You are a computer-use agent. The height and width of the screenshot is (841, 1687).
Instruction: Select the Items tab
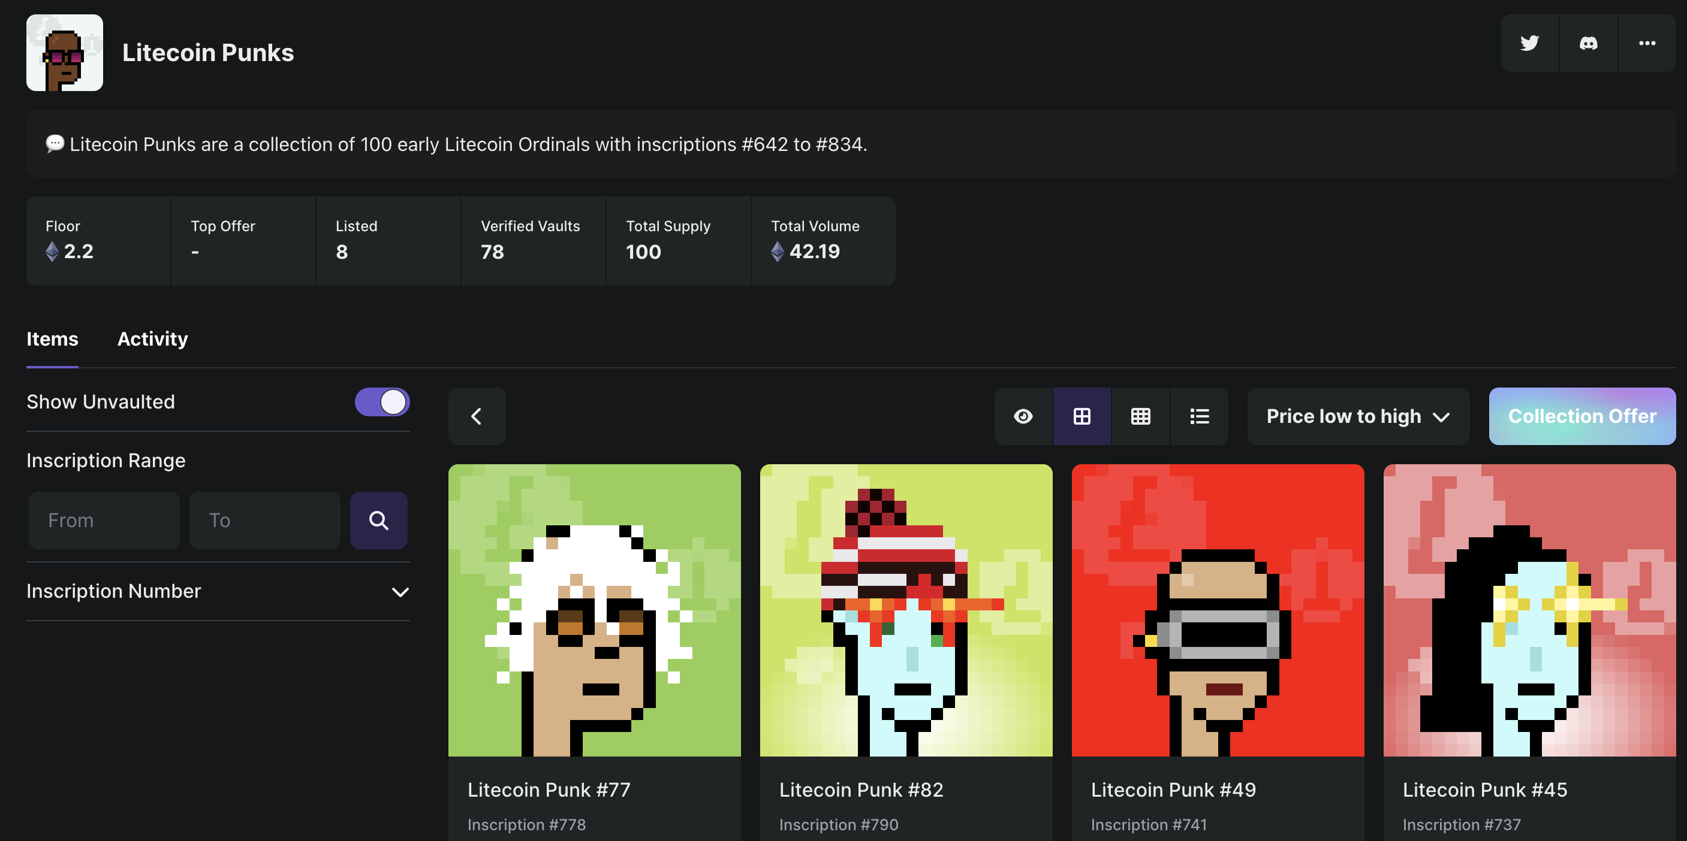pos(52,339)
